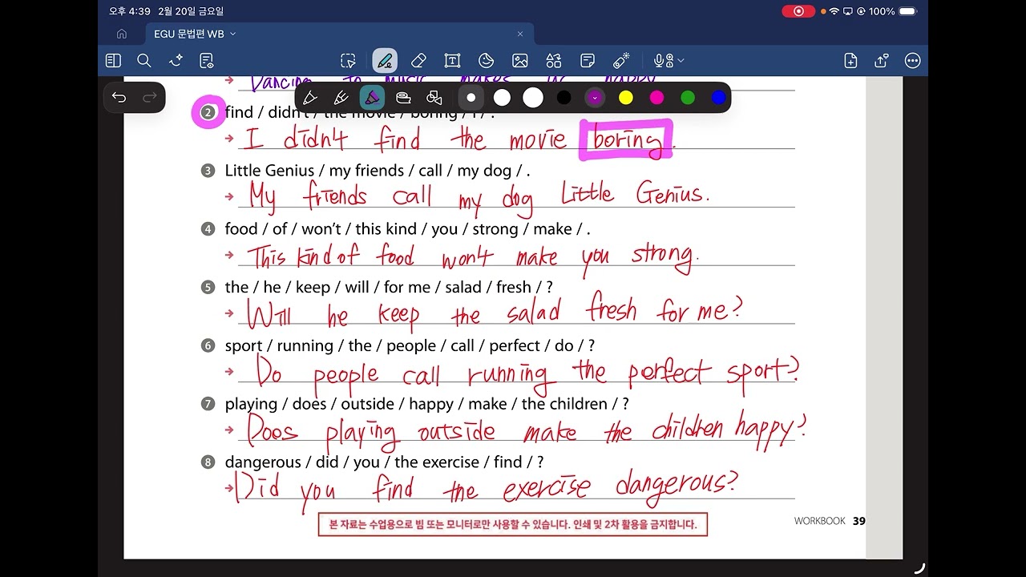Select the eraser tool
Viewport: 1026px width, 577px height.
pos(418,61)
